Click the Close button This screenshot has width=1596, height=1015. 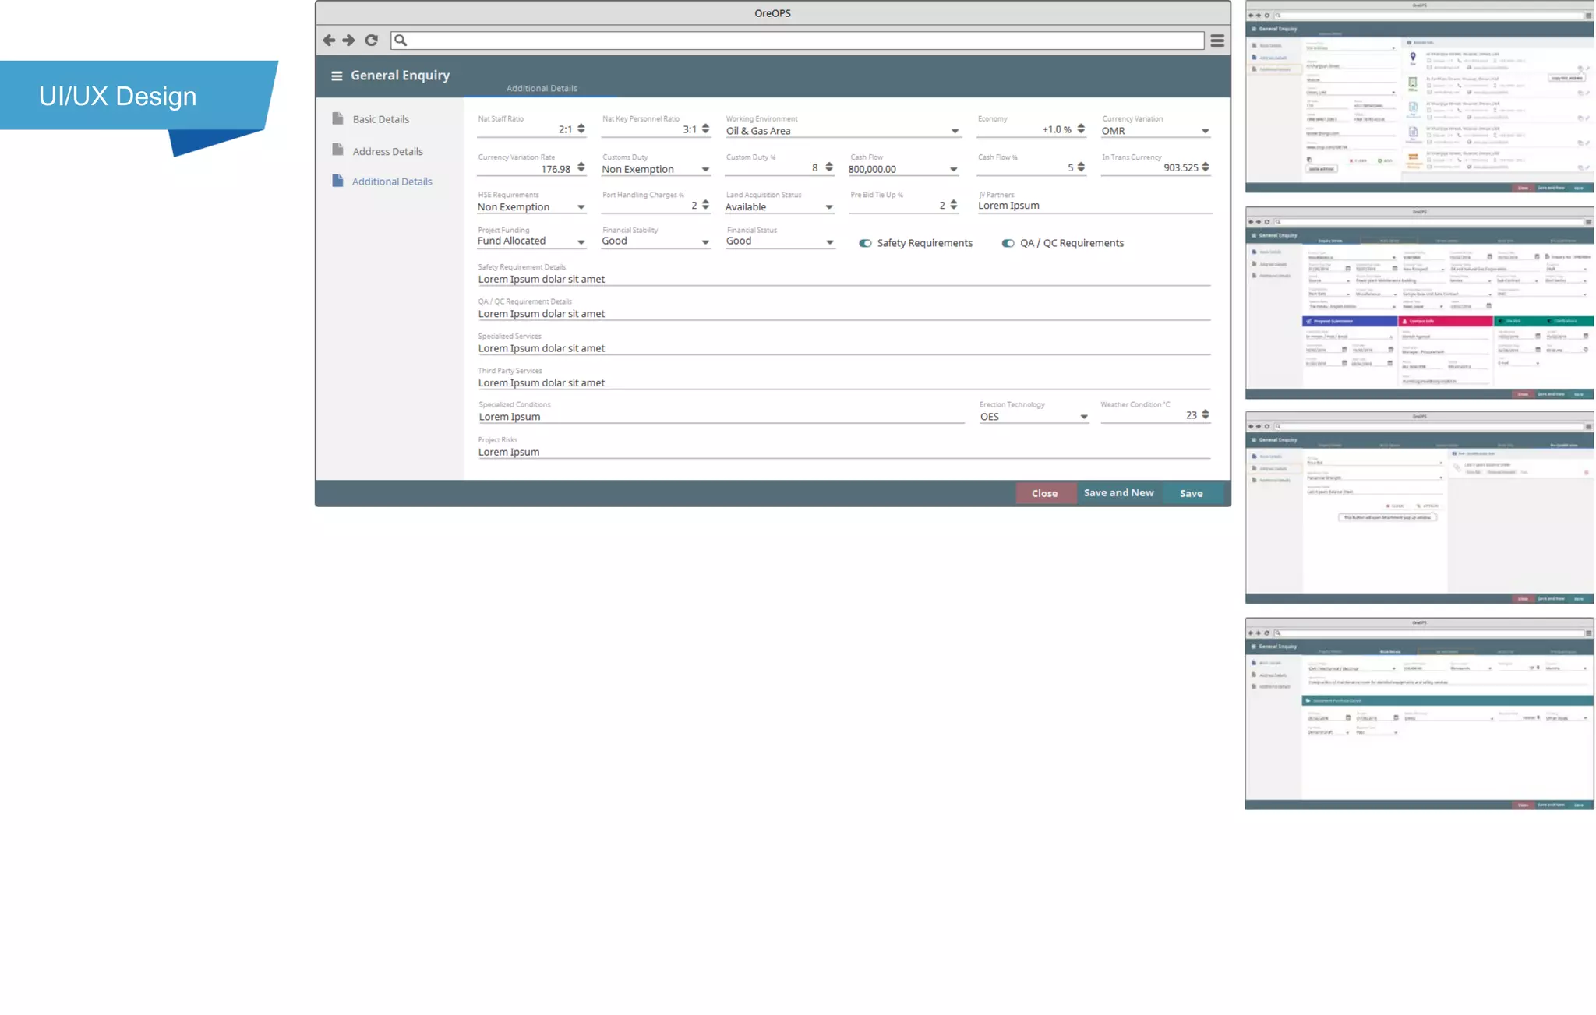point(1044,493)
